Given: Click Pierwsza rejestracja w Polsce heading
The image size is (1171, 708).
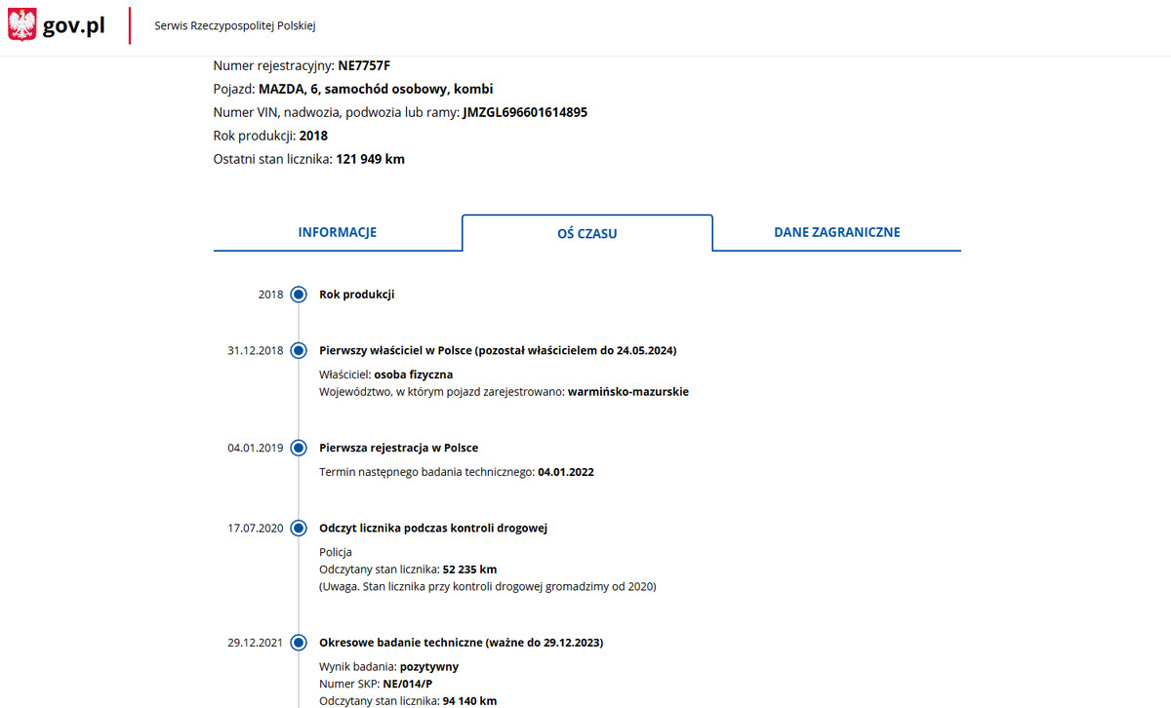Looking at the screenshot, I should coord(398,449).
